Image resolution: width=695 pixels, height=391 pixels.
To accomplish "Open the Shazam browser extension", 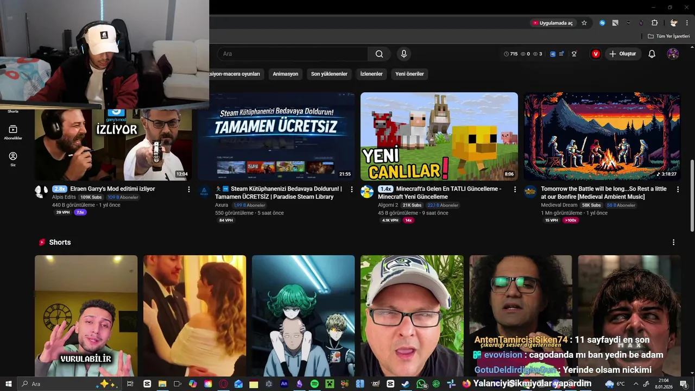I will (x=602, y=23).
